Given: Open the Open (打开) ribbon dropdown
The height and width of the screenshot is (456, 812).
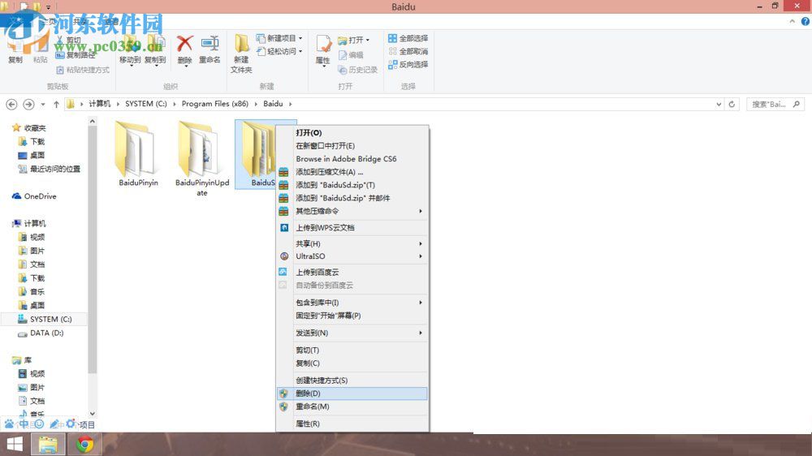Looking at the screenshot, I should click(x=354, y=40).
